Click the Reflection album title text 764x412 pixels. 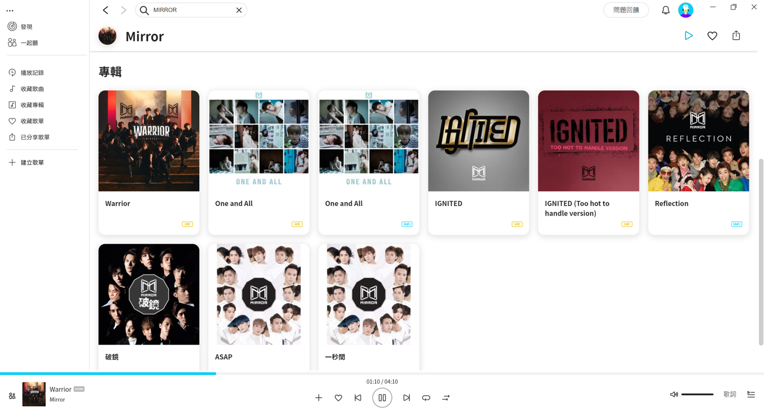pos(671,204)
